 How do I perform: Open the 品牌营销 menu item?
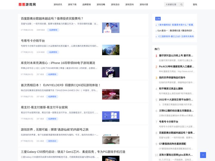(x=87, y=4)
